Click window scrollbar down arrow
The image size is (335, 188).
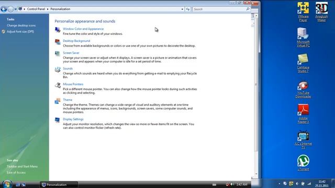(x=256, y=174)
